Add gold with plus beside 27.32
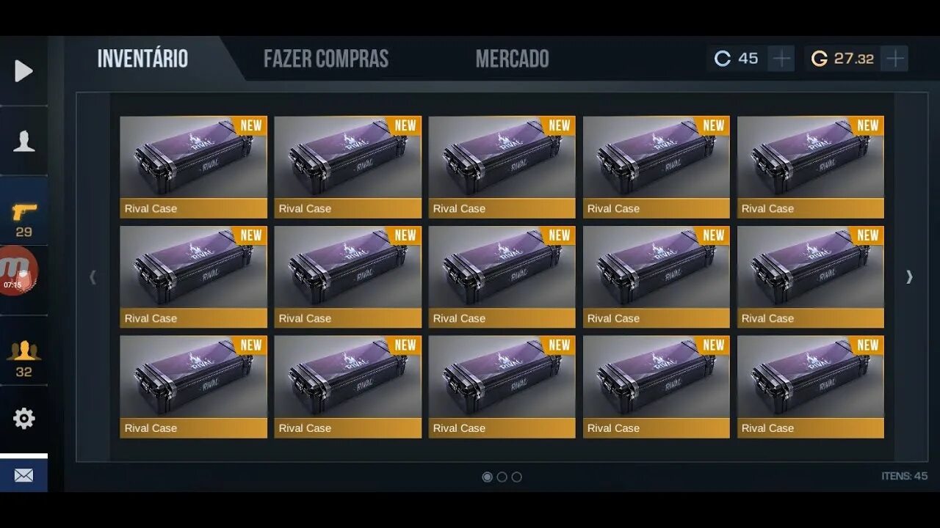The image size is (940, 528). [x=894, y=59]
